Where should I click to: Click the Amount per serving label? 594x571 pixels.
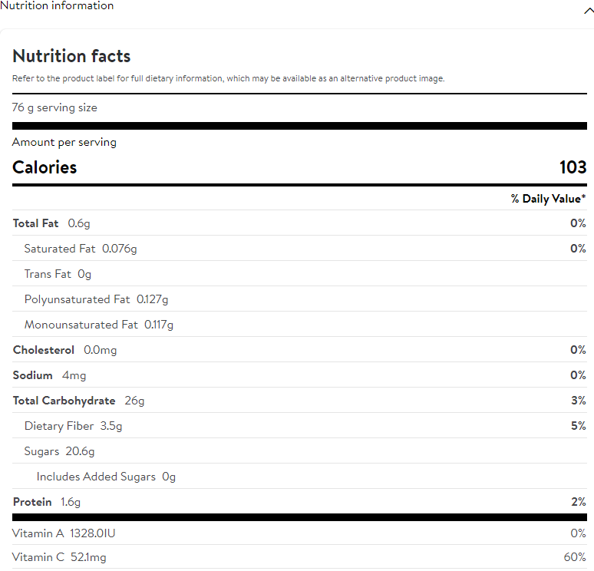[x=64, y=142]
